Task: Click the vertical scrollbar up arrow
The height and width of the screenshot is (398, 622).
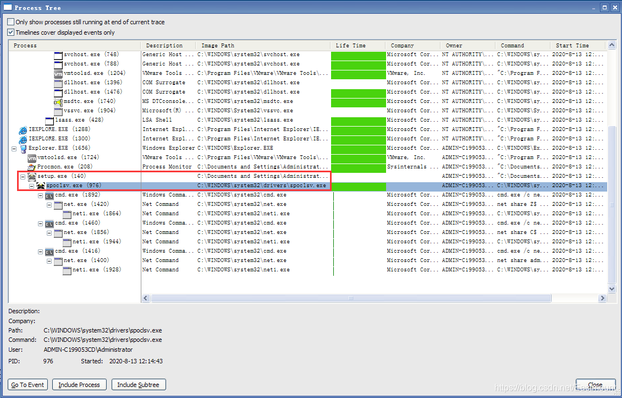Action: [612, 45]
